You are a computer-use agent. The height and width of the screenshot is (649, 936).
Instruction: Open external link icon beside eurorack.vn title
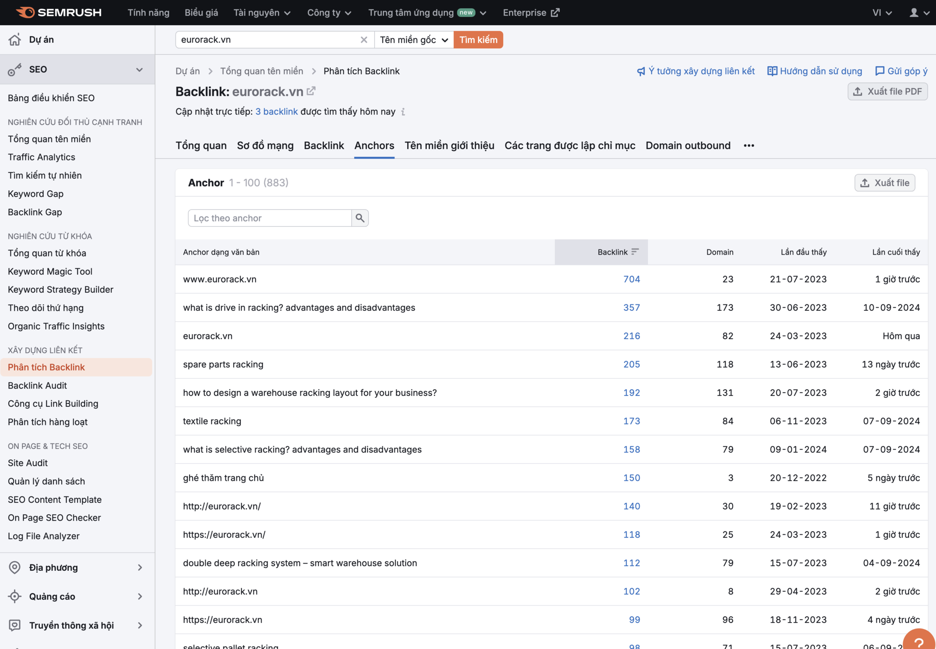point(311,91)
